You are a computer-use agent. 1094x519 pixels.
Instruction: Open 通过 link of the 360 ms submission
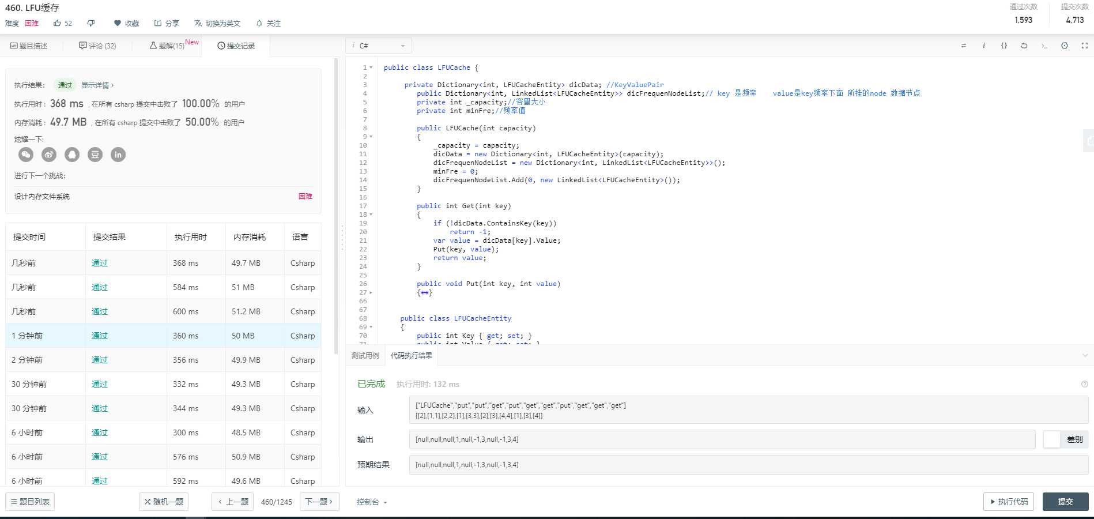coord(100,336)
